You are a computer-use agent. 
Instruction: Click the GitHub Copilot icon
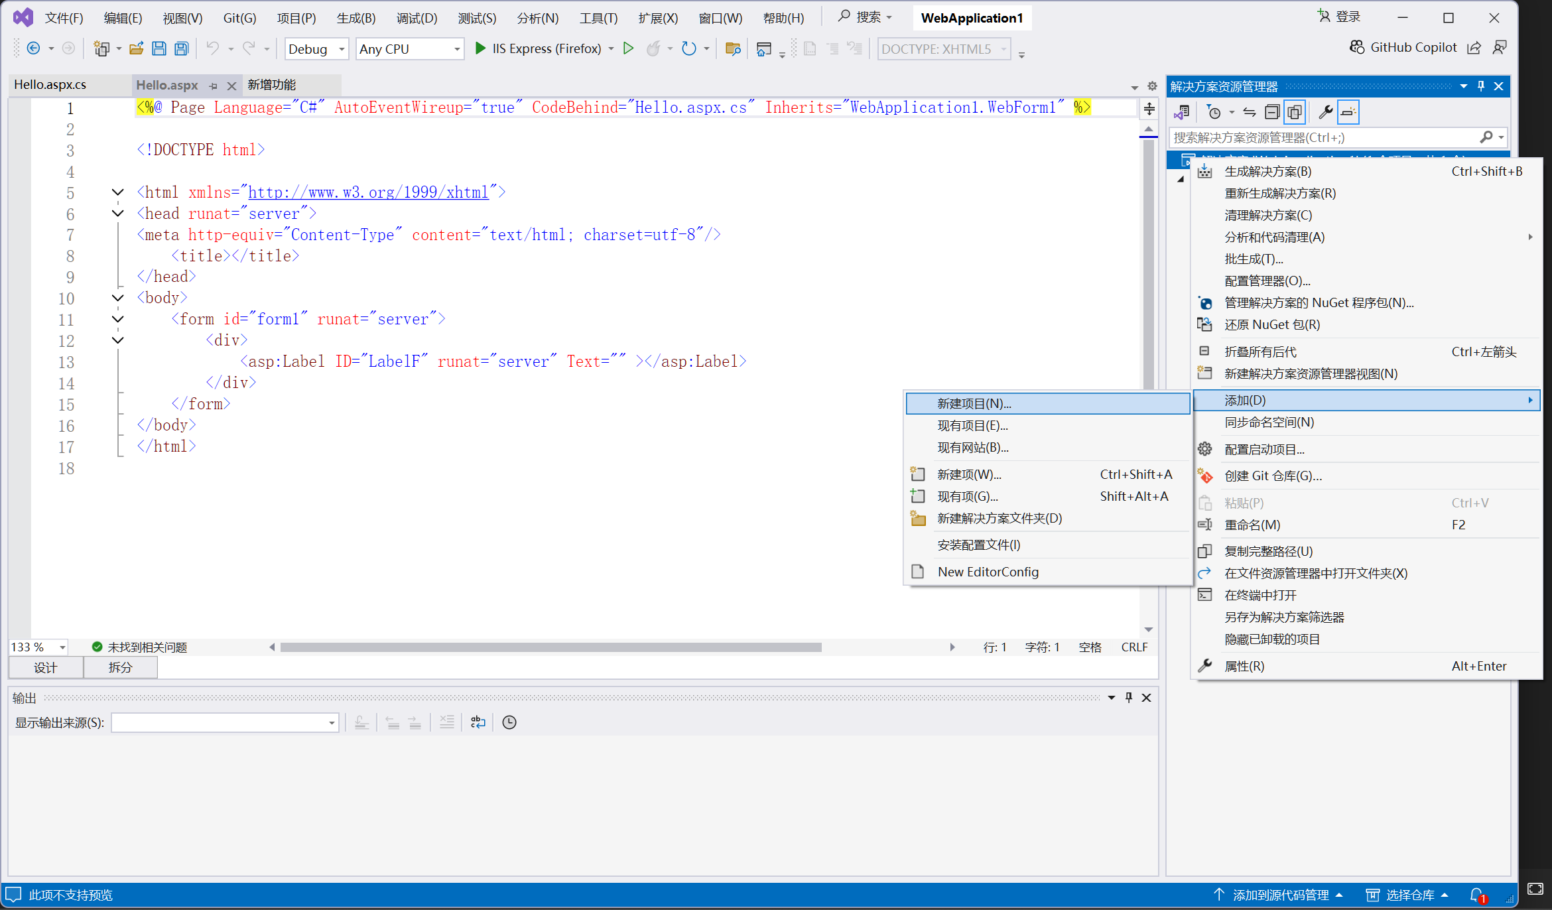click(x=1357, y=47)
